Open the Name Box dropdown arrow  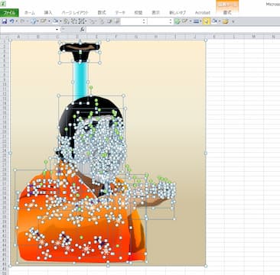pos(57,30)
